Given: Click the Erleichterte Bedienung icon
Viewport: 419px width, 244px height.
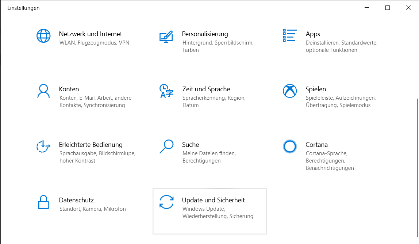Looking at the screenshot, I should [x=43, y=146].
